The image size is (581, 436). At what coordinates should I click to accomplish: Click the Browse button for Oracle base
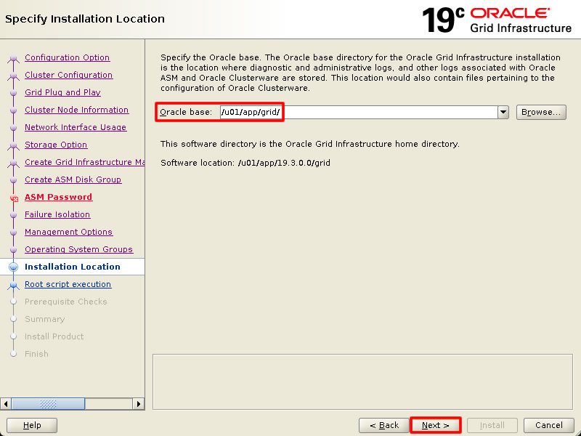[541, 112]
